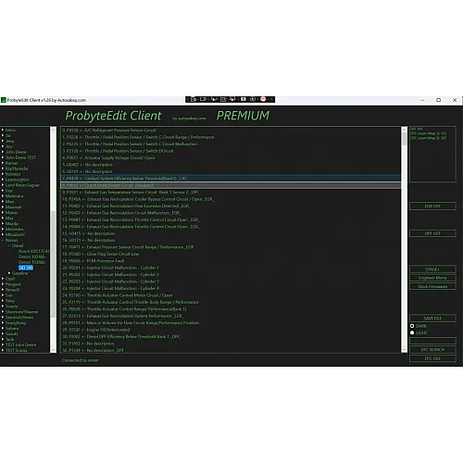This screenshot has width=463, height=463.
Task: Click the info box showing SID 309 DTC counts
Action: [432, 154]
